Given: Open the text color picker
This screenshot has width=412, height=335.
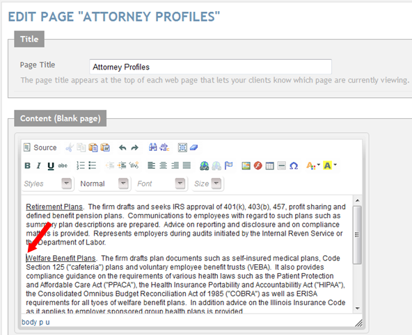Looking at the screenshot, I should (313, 165).
